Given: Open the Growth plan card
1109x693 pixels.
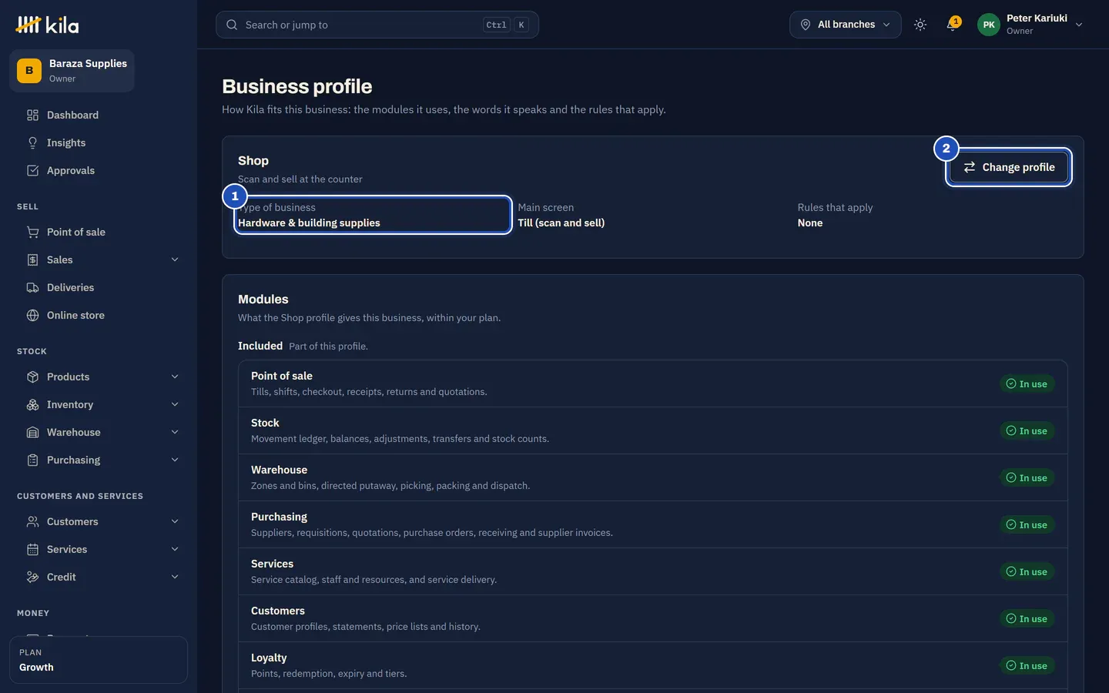Looking at the screenshot, I should [x=99, y=660].
